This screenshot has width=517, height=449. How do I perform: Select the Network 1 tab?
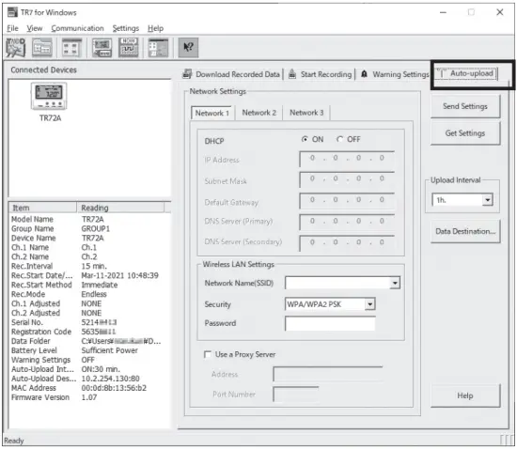click(212, 113)
